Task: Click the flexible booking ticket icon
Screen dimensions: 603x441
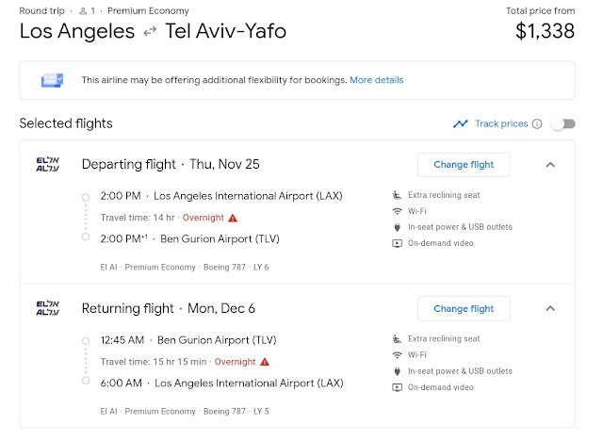Action: pos(52,80)
